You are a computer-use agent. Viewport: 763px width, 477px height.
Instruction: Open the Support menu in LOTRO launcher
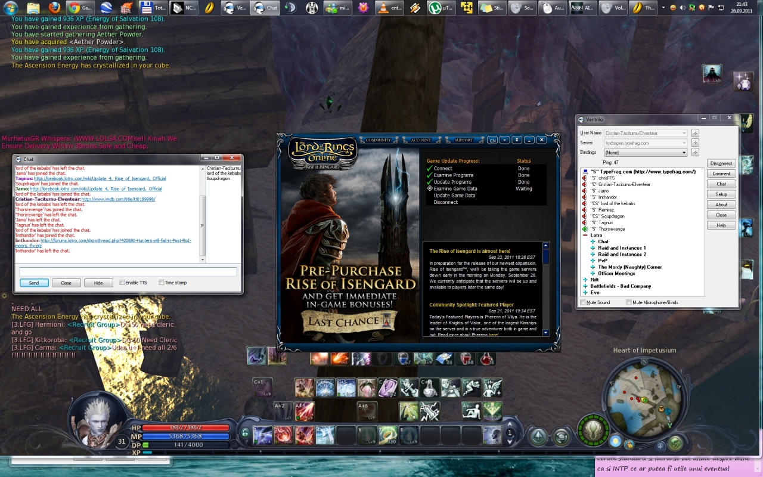pyautogui.click(x=464, y=140)
